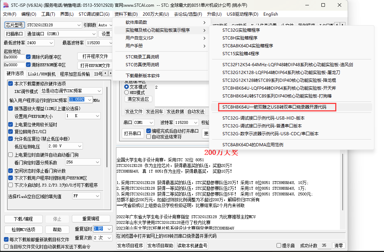Switch to 程序加密后传输 tab
Screen dimensions: 384x252
75,74
